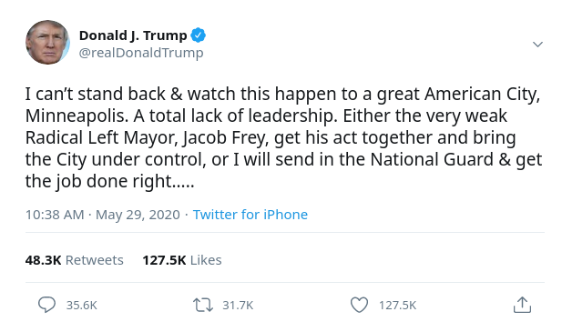View the 127.5K Likes list
This screenshot has width=562, height=332.
182,260
